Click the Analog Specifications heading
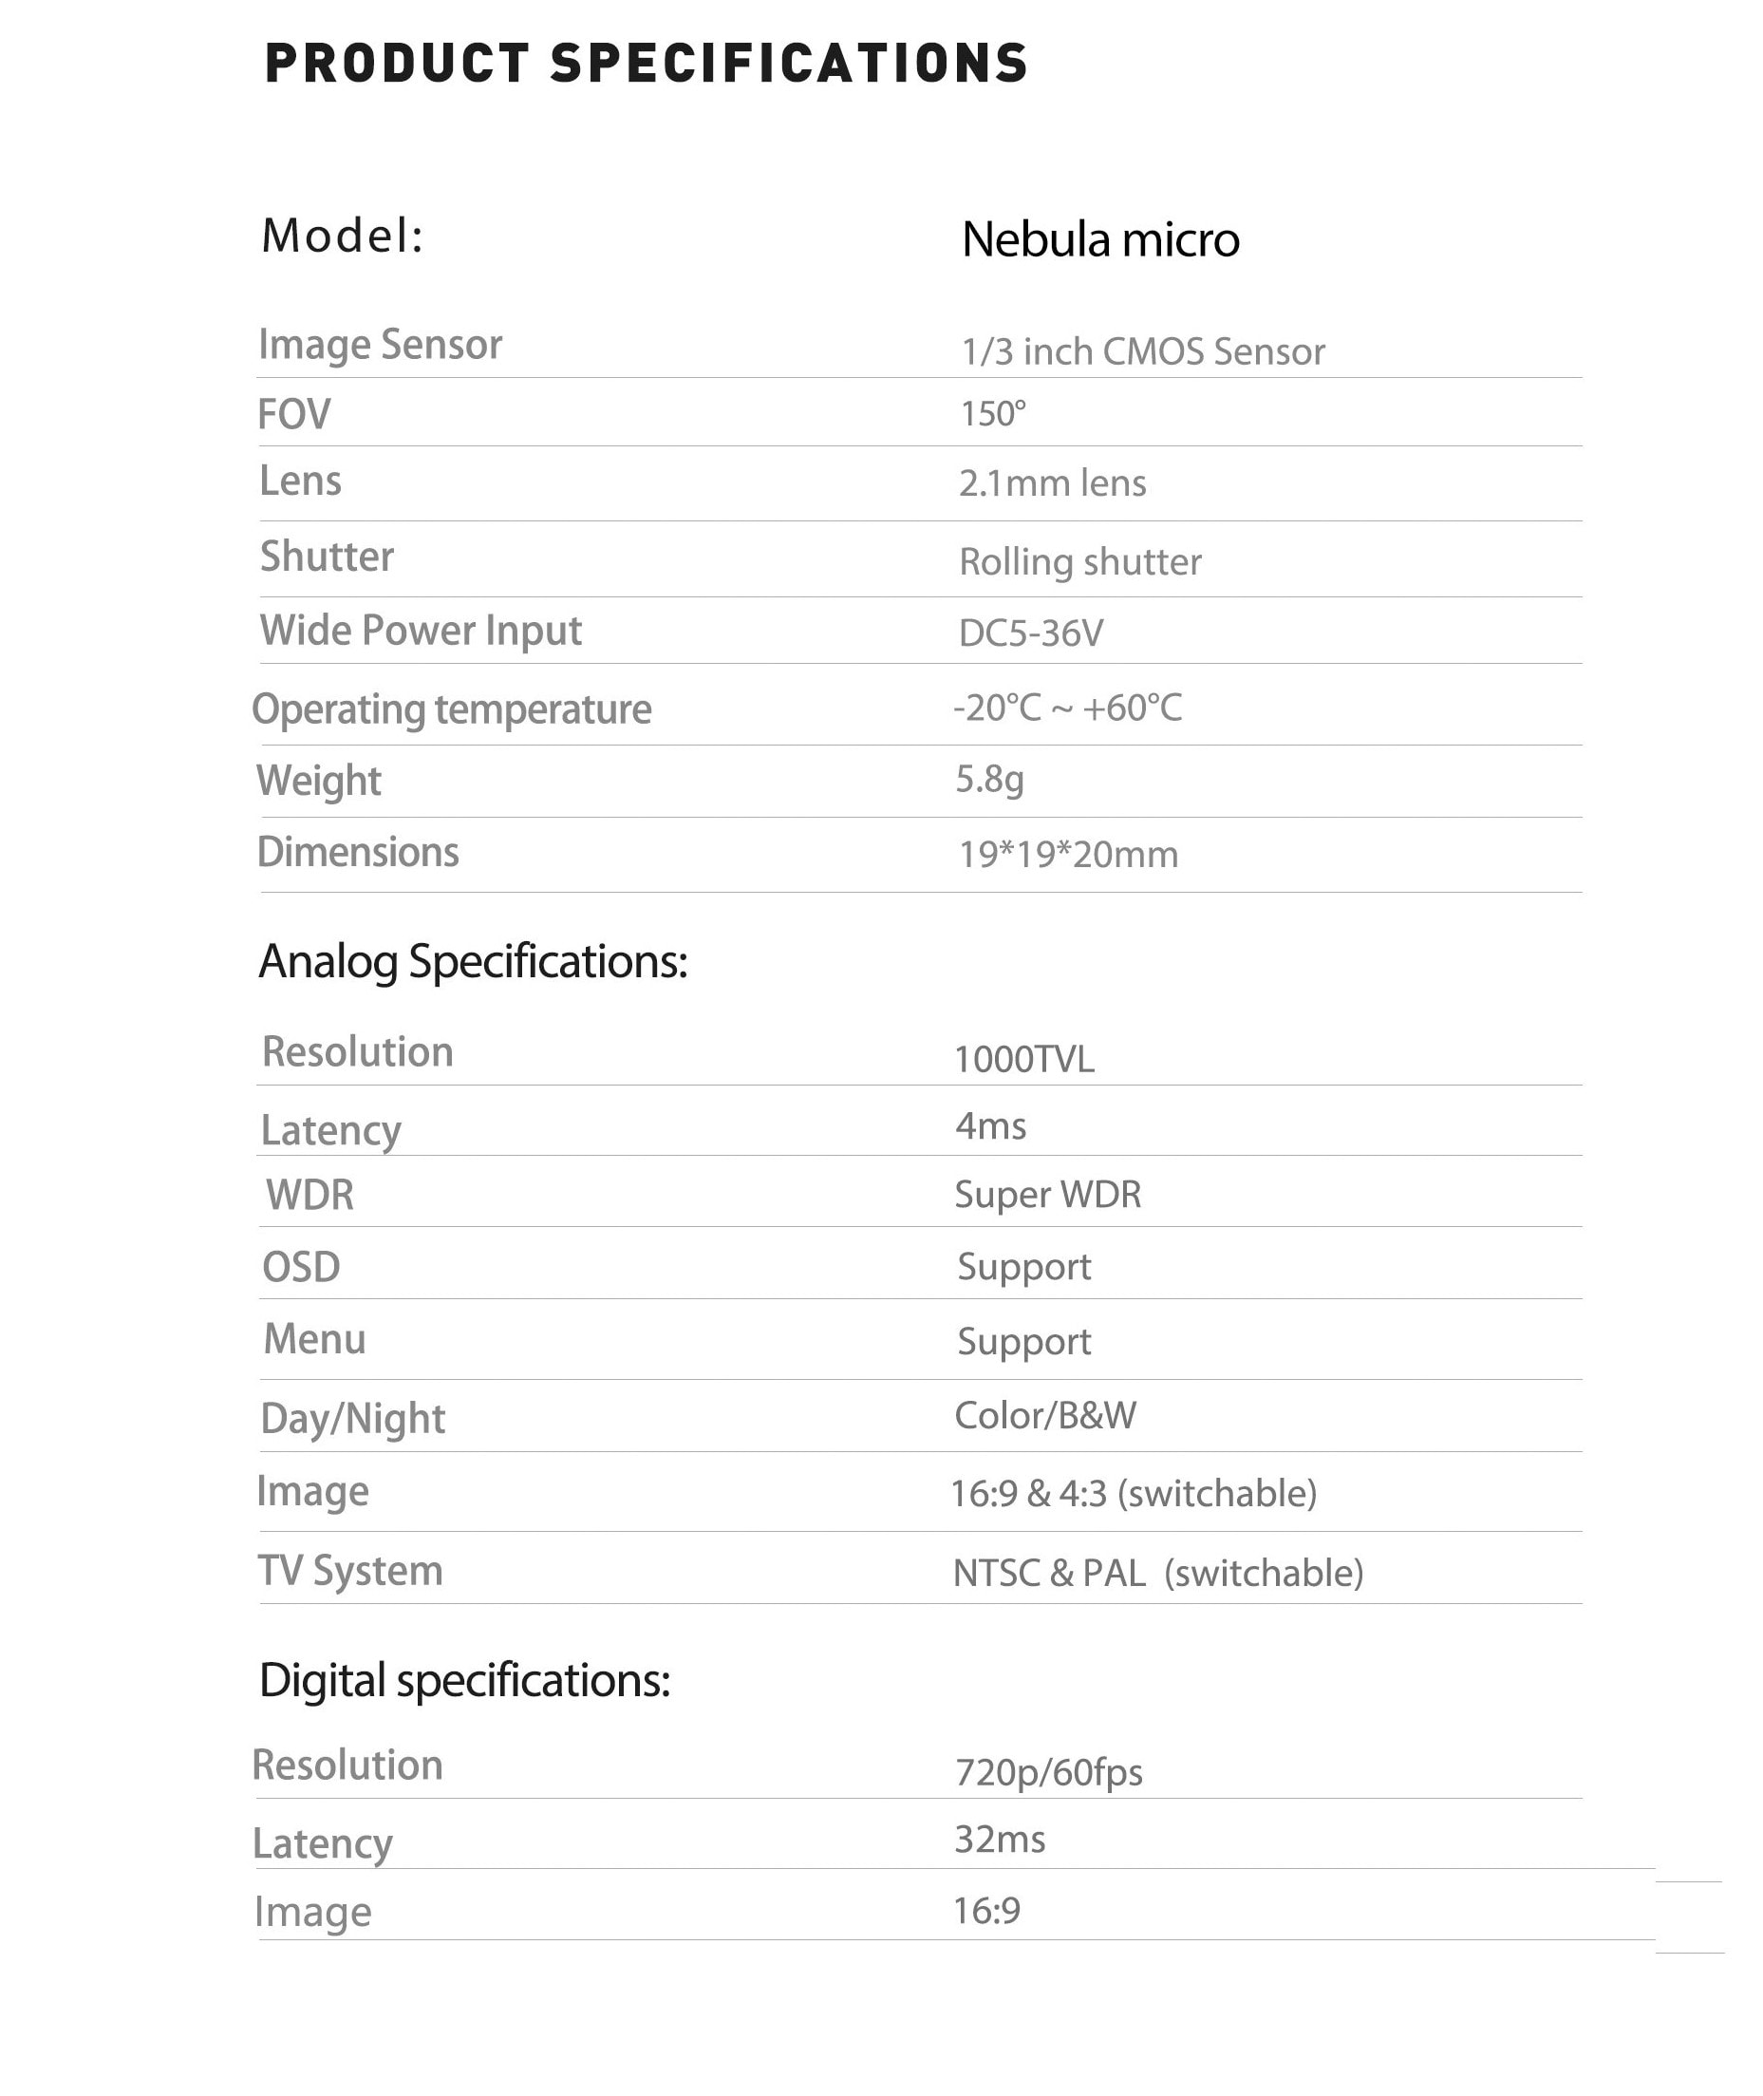 [473, 961]
